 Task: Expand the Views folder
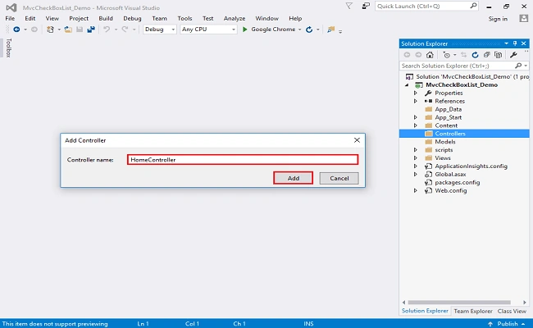(x=416, y=158)
